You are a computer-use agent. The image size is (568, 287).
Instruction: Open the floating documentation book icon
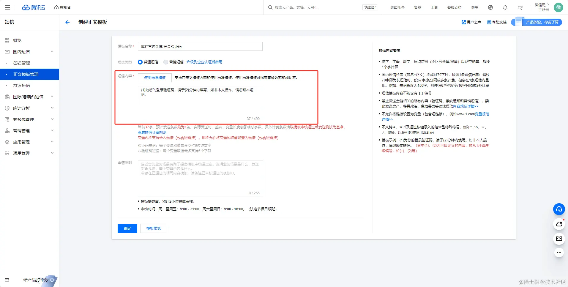(x=559, y=239)
